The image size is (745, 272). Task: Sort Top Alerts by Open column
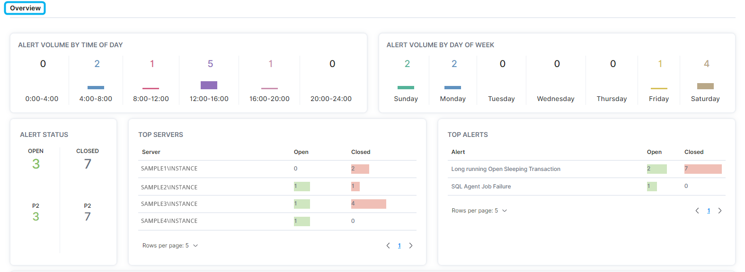point(654,152)
